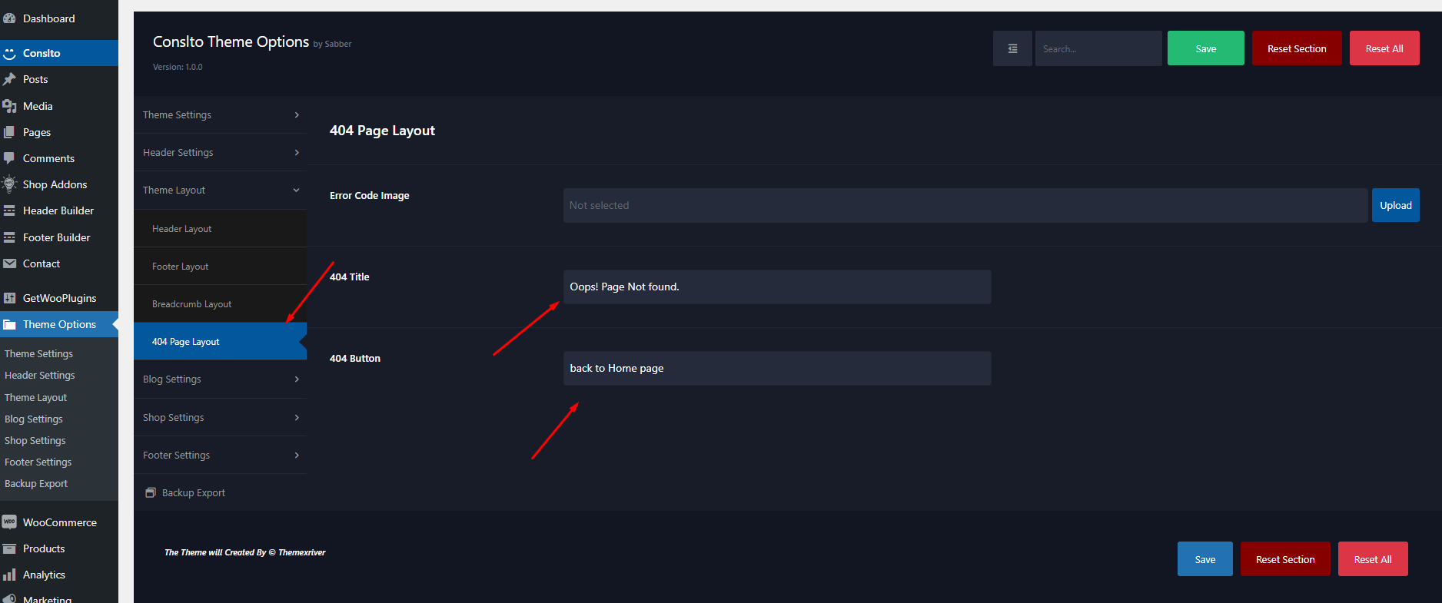1442x603 pixels.
Task: Expand the Theme Settings section chevron
Action: [297, 114]
